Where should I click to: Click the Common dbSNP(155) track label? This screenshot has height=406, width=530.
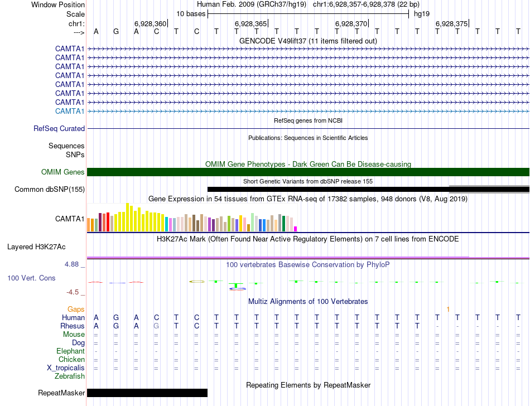(x=50, y=189)
